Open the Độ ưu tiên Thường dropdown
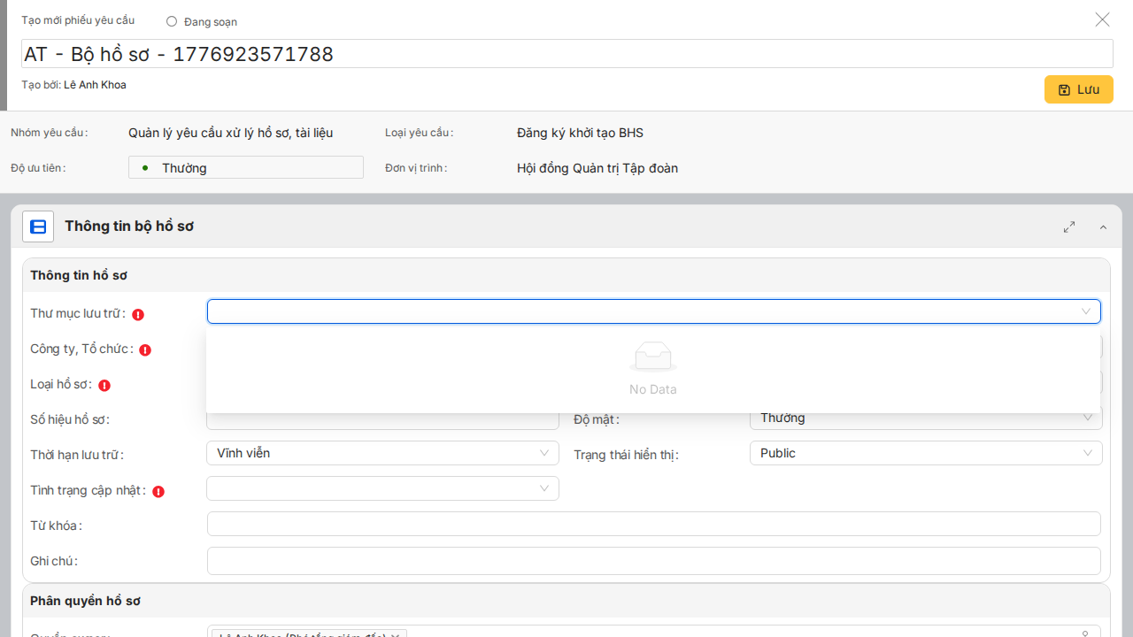 coord(245,168)
